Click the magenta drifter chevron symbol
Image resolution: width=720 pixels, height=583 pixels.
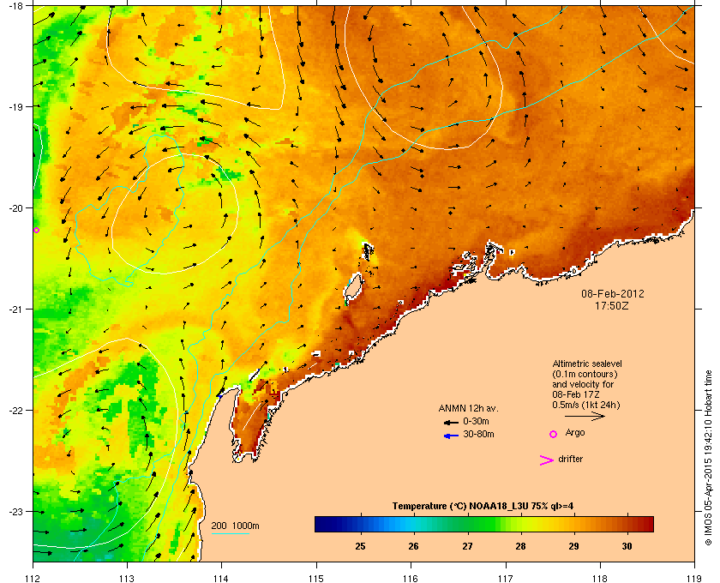pyautogui.click(x=546, y=460)
